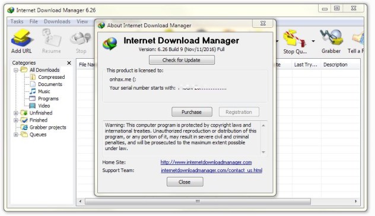The width and height of the screenshot is (375, 216).
Task: Click the horizontal scrollbar thumb
Action: pyautogui.click(x=198, y=201)
